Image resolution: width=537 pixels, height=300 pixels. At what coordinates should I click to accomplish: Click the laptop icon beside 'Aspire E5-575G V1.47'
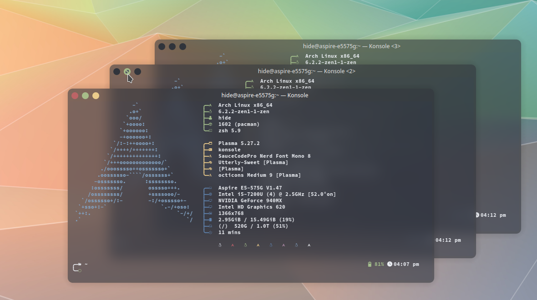(x=210, y=188)
